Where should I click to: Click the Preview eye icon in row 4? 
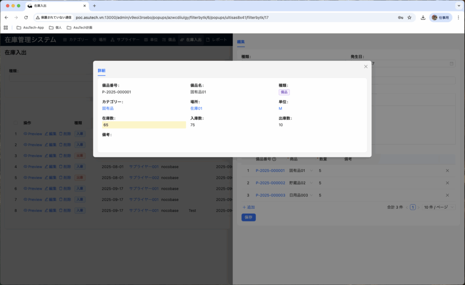tap(25, 167)
